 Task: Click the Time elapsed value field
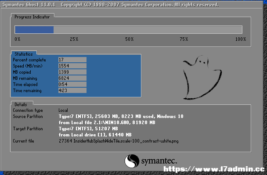pos(72,84)
